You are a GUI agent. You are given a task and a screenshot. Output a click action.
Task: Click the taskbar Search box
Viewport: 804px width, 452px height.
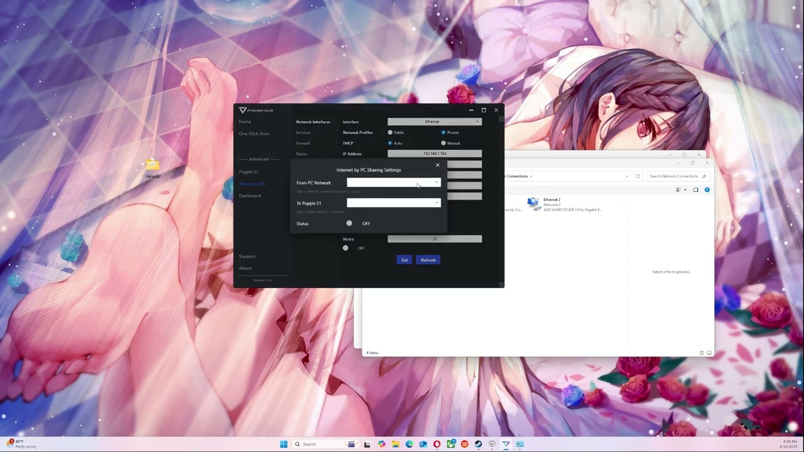click(x=325, y=444)
